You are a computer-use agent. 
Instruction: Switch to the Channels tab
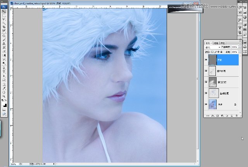click(216, 43)
